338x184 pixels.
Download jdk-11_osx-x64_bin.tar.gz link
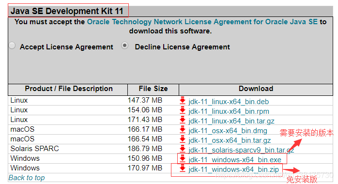pyautogui.click(x=230, y=140)
